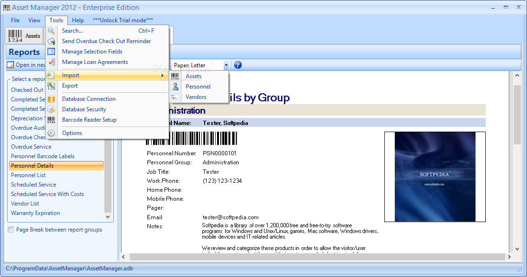The image size is (527, 277).
Task: Select the Scheduled Service report
Action: (33, 185)
